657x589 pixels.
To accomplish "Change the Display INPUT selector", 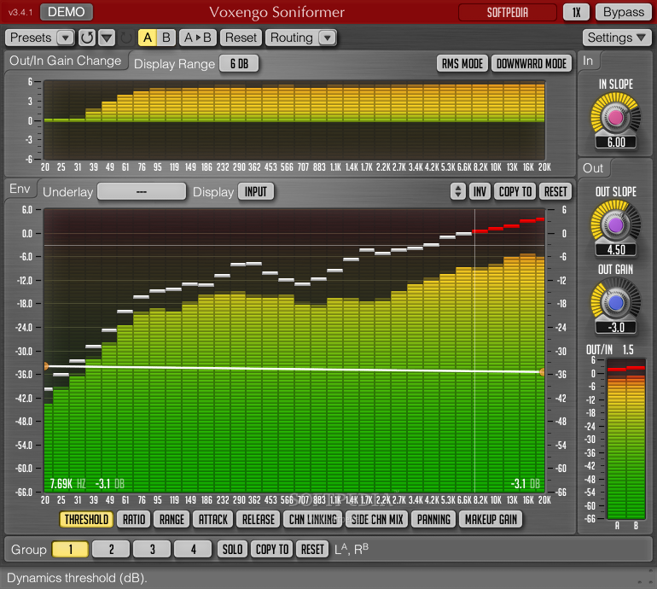I will [256, 191].
